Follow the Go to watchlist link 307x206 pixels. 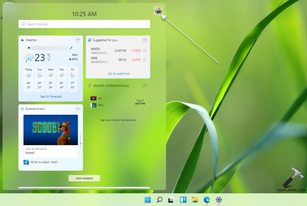coord(119,73)
